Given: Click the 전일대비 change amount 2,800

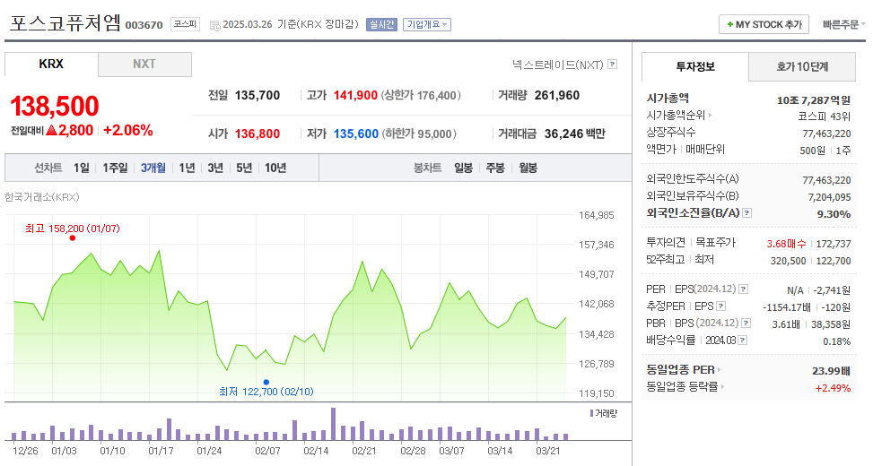Looking at the screenshot, I should tap(75, 131).
